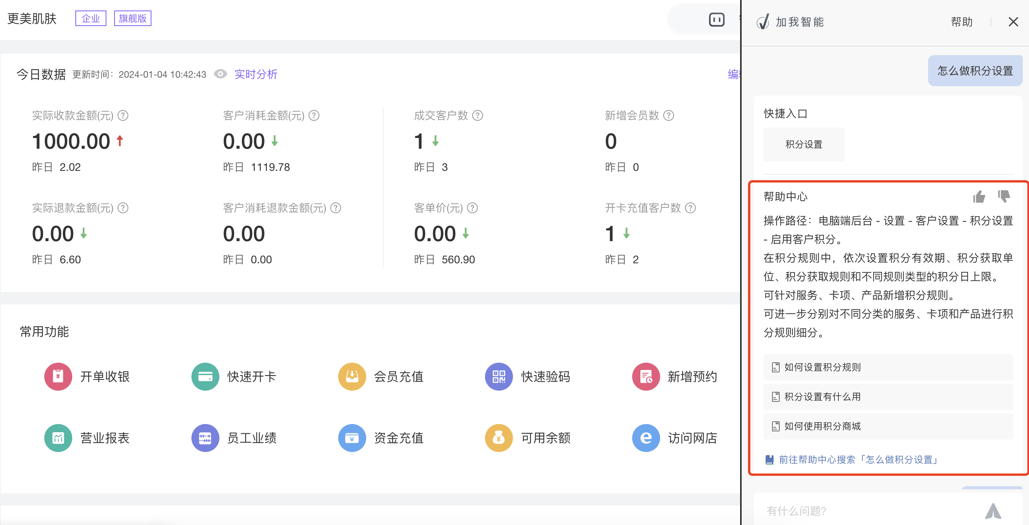Click the 1000.00 actual received amount value

pos(71,141)
